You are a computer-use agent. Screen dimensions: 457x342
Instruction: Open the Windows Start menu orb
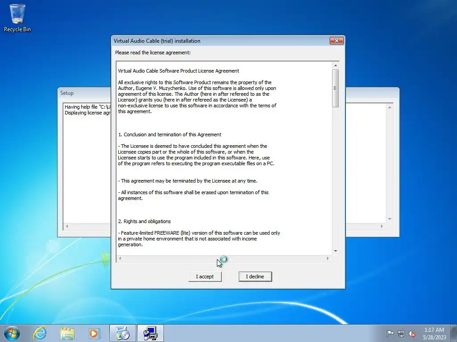12,333
